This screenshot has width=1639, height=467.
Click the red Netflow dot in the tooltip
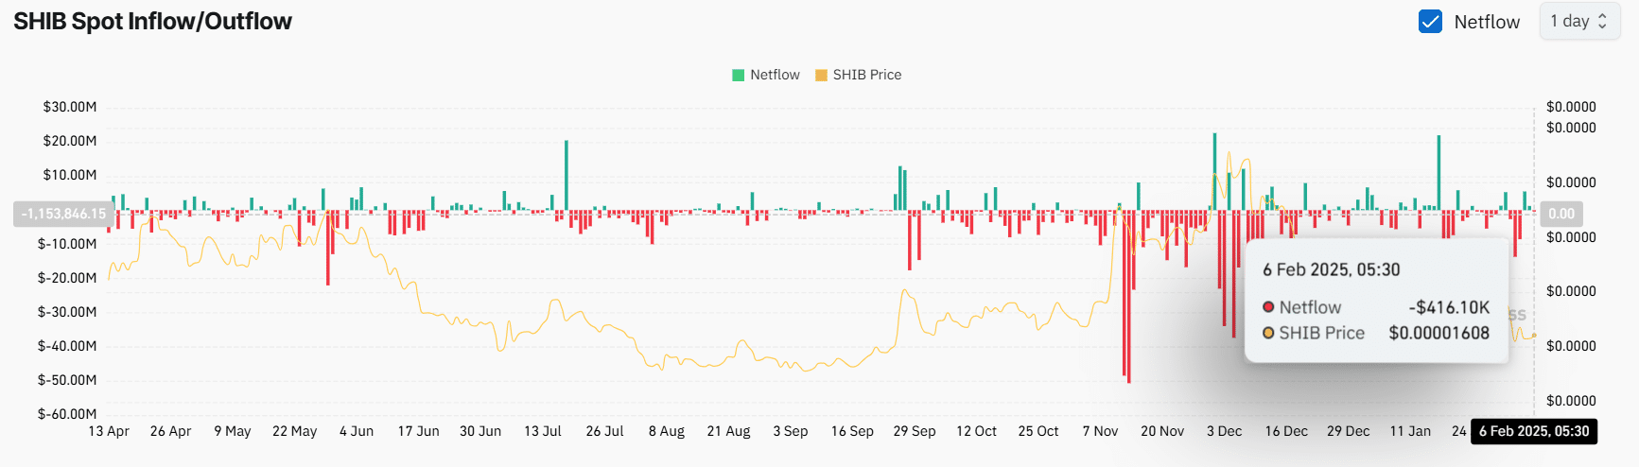coord(1268,307)
